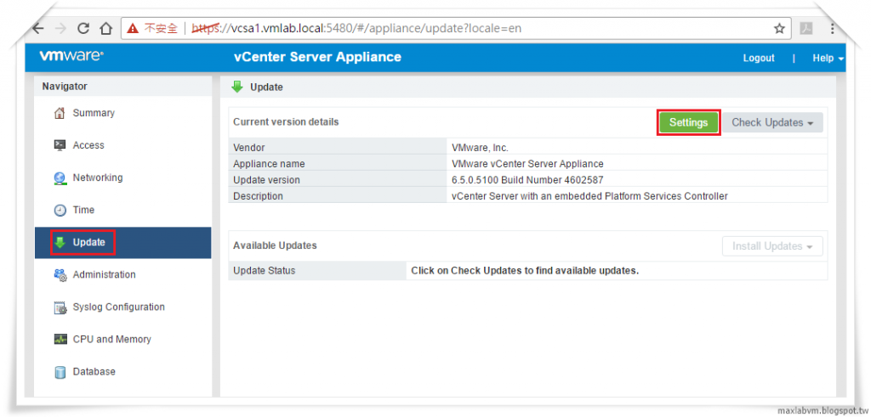Screen dimensions: 871x417
Task: Click the Access console icon
Action: point(60,145)
